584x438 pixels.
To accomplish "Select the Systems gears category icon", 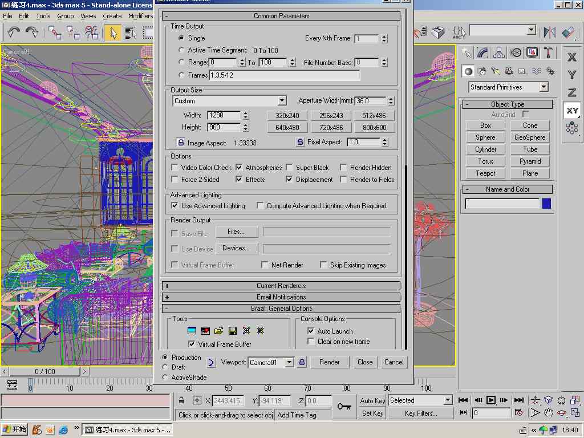I will [x=550, y=71].
